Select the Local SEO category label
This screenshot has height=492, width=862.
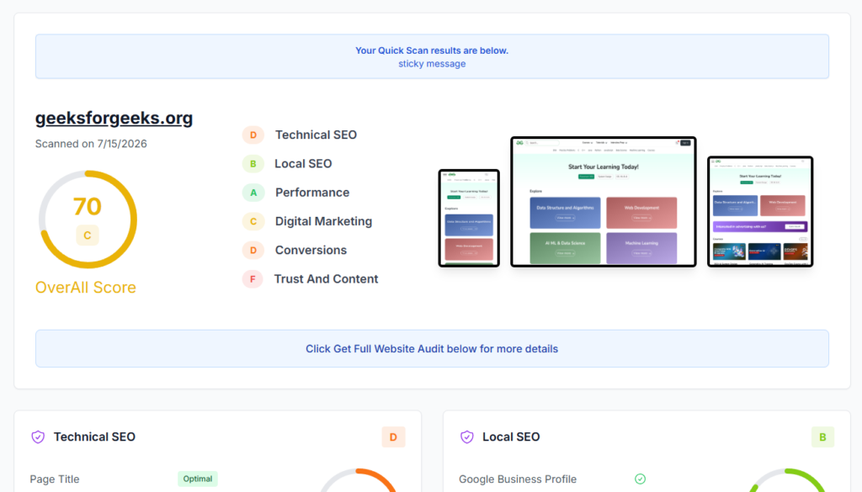coord(303,164)
